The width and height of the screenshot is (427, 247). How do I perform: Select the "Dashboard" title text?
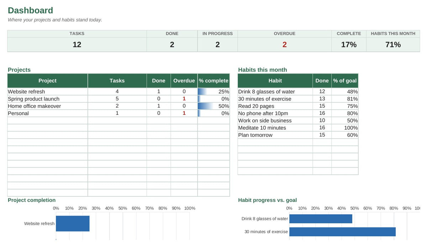click(30, 11)
